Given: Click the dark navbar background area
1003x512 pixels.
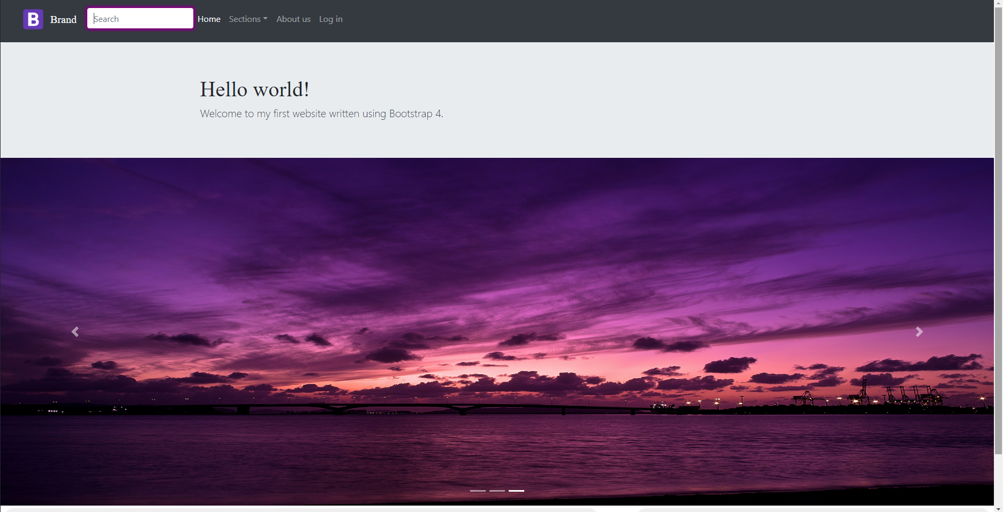Looking at the screenshot, I should pos(643,21).
